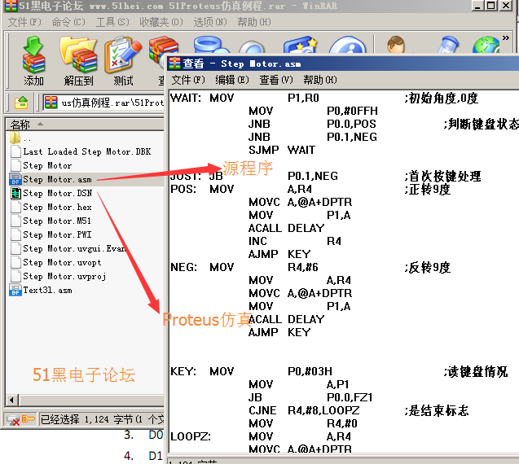Click Text31.asm file icon
The image size is (519, 464).
click(x=15, y=290)
